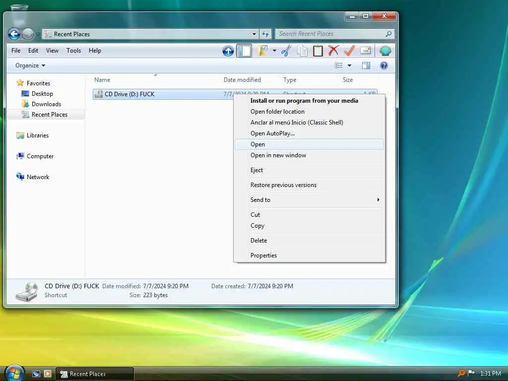
Task: Choose Open in the context menu
Action: point(310,144)
